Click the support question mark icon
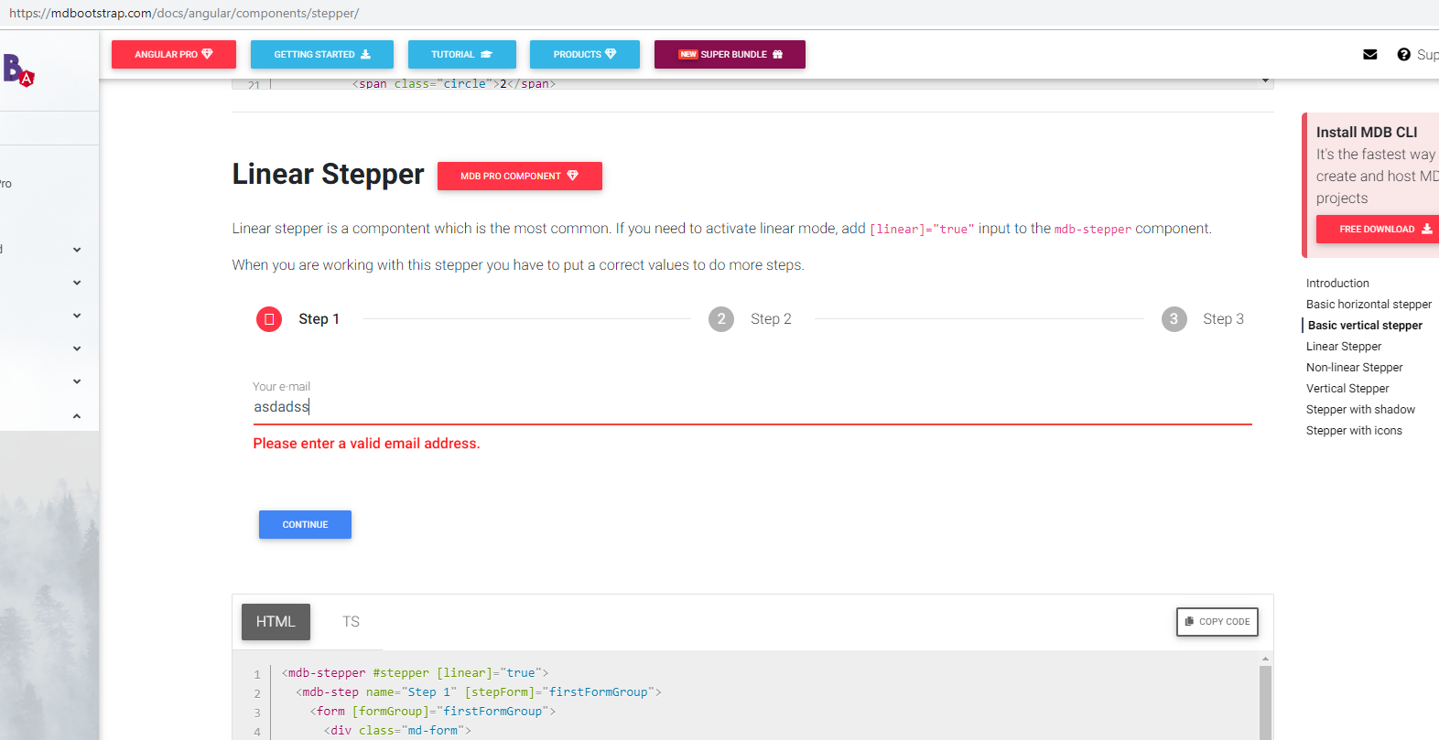This screenshot has width=1439, height=740. coord(1403,55)
